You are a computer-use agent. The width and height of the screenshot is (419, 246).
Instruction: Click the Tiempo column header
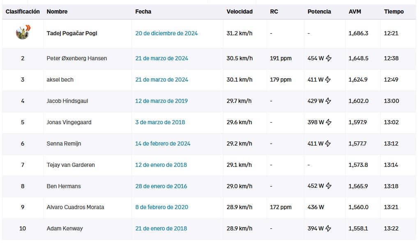(394, 11)
